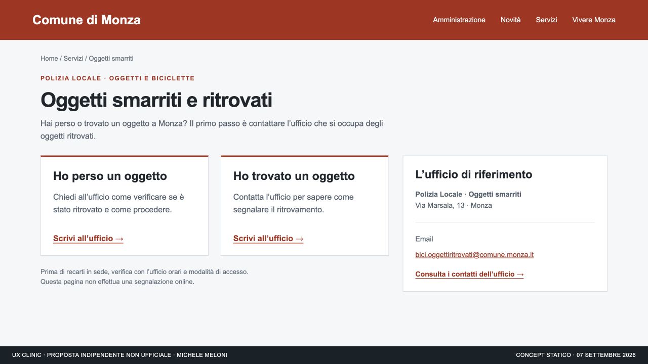Click the L'ufficio di riferimento heading
The height and width of the screenshot is (364, 648).
coord(474,174)
